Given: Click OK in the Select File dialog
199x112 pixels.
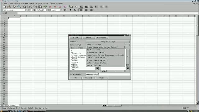Looking at the screenshot, I should (x=76, y=78).
